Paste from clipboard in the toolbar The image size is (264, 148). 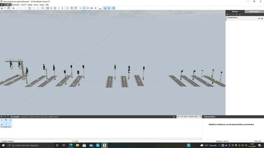coord(29,8)
